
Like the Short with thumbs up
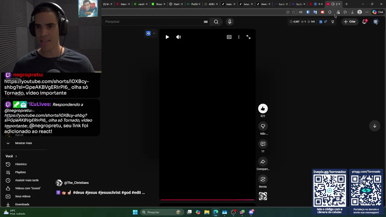click(263, 108)
